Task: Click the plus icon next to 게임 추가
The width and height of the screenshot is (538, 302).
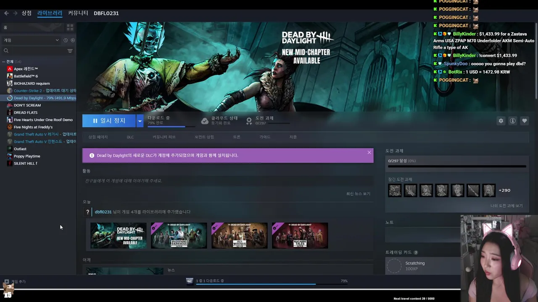Action: [6, 281]
